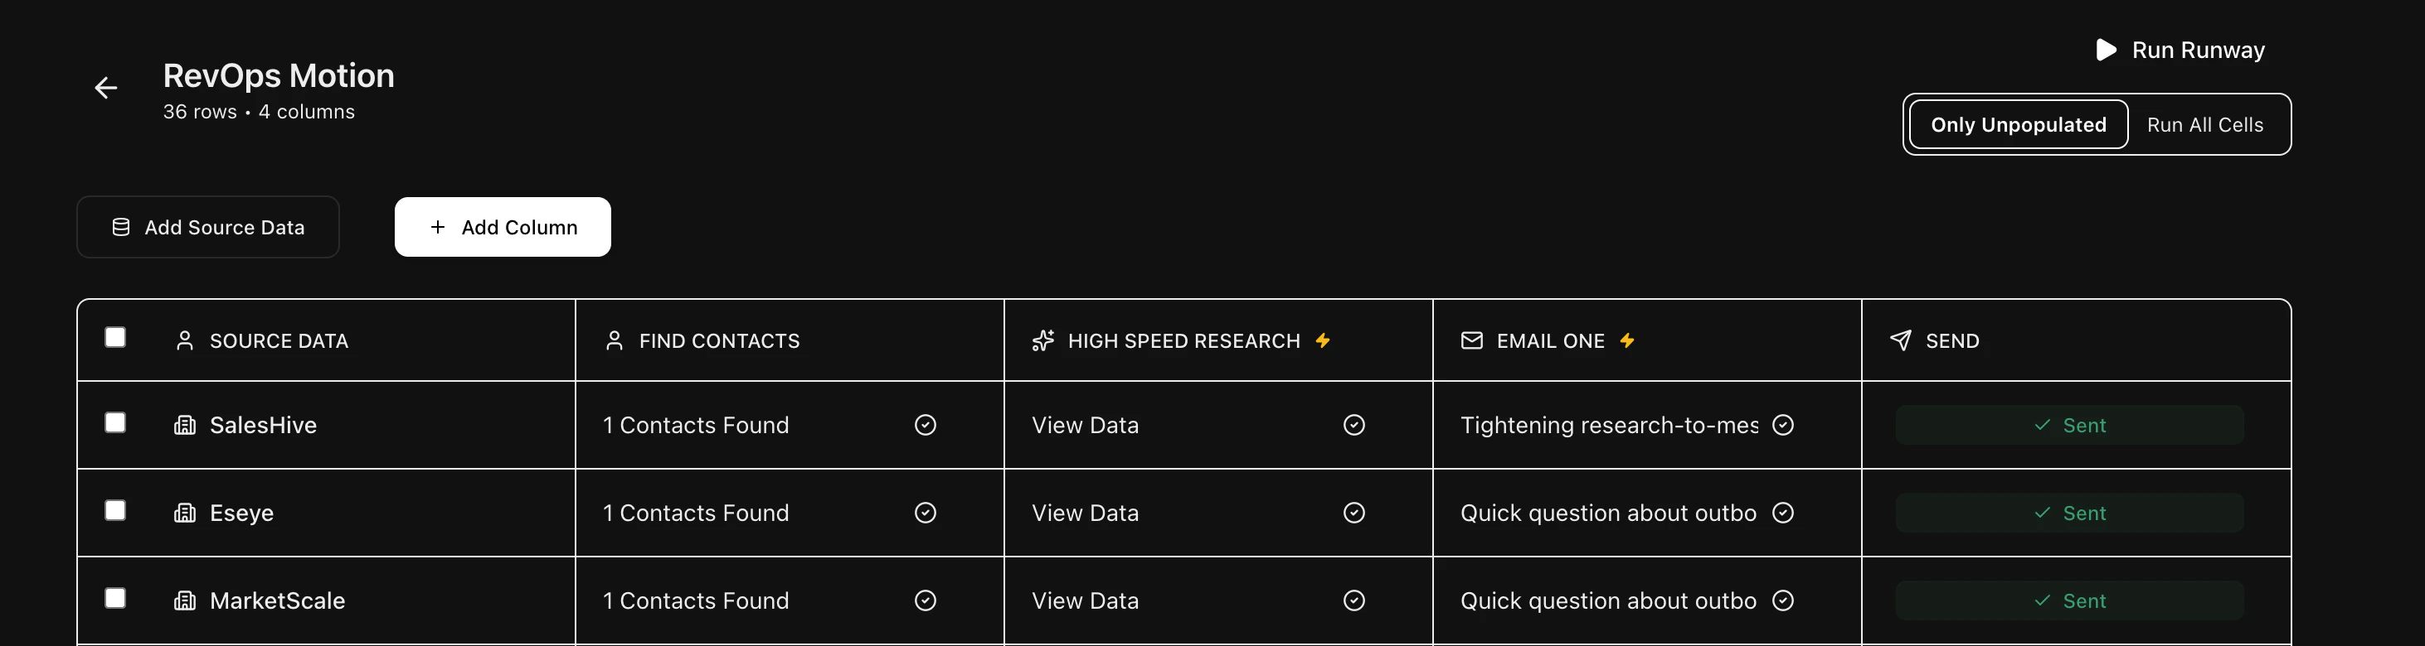
Task: Toggle the select-all checkbox in the header
Action: tap(114, 338)
